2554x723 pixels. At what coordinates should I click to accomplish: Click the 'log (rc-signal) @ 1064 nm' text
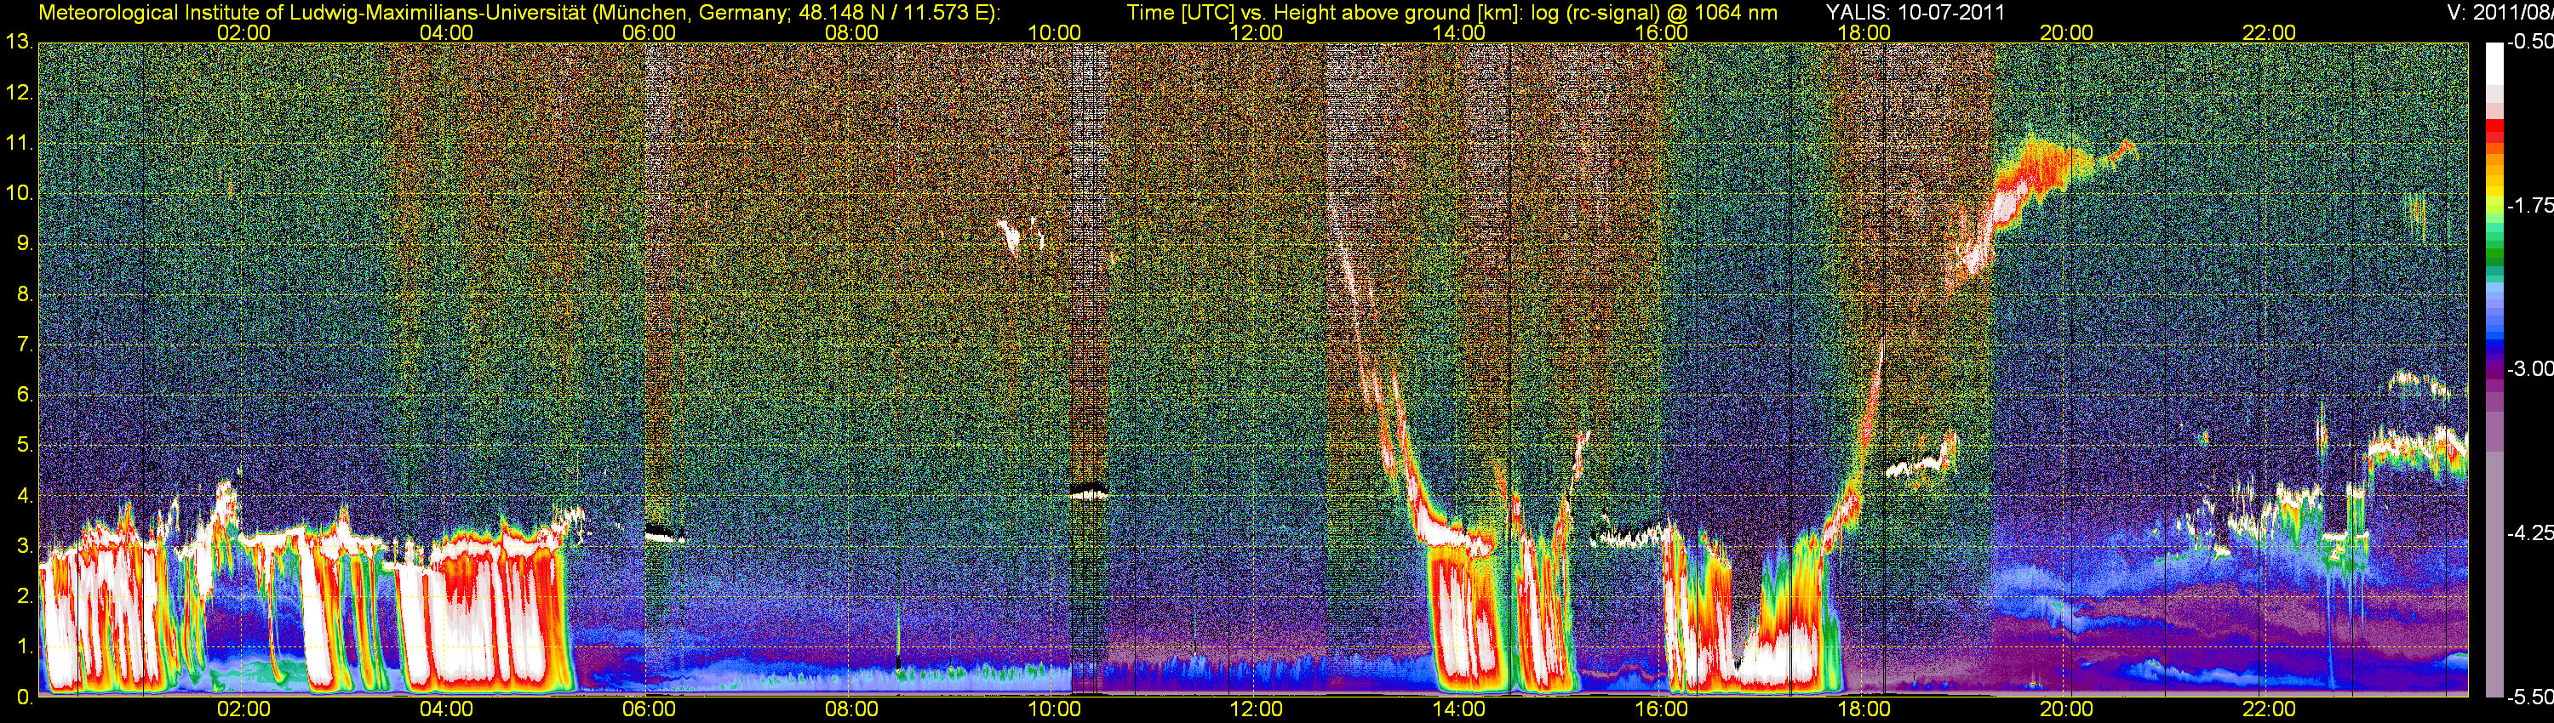tap(1654, 12)
